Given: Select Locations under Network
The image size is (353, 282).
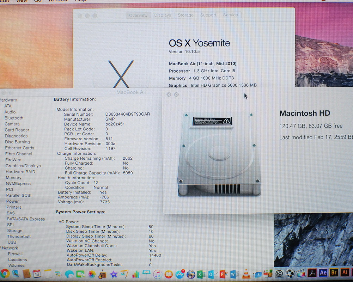Looking at the screenshot, I should [17, 260].
